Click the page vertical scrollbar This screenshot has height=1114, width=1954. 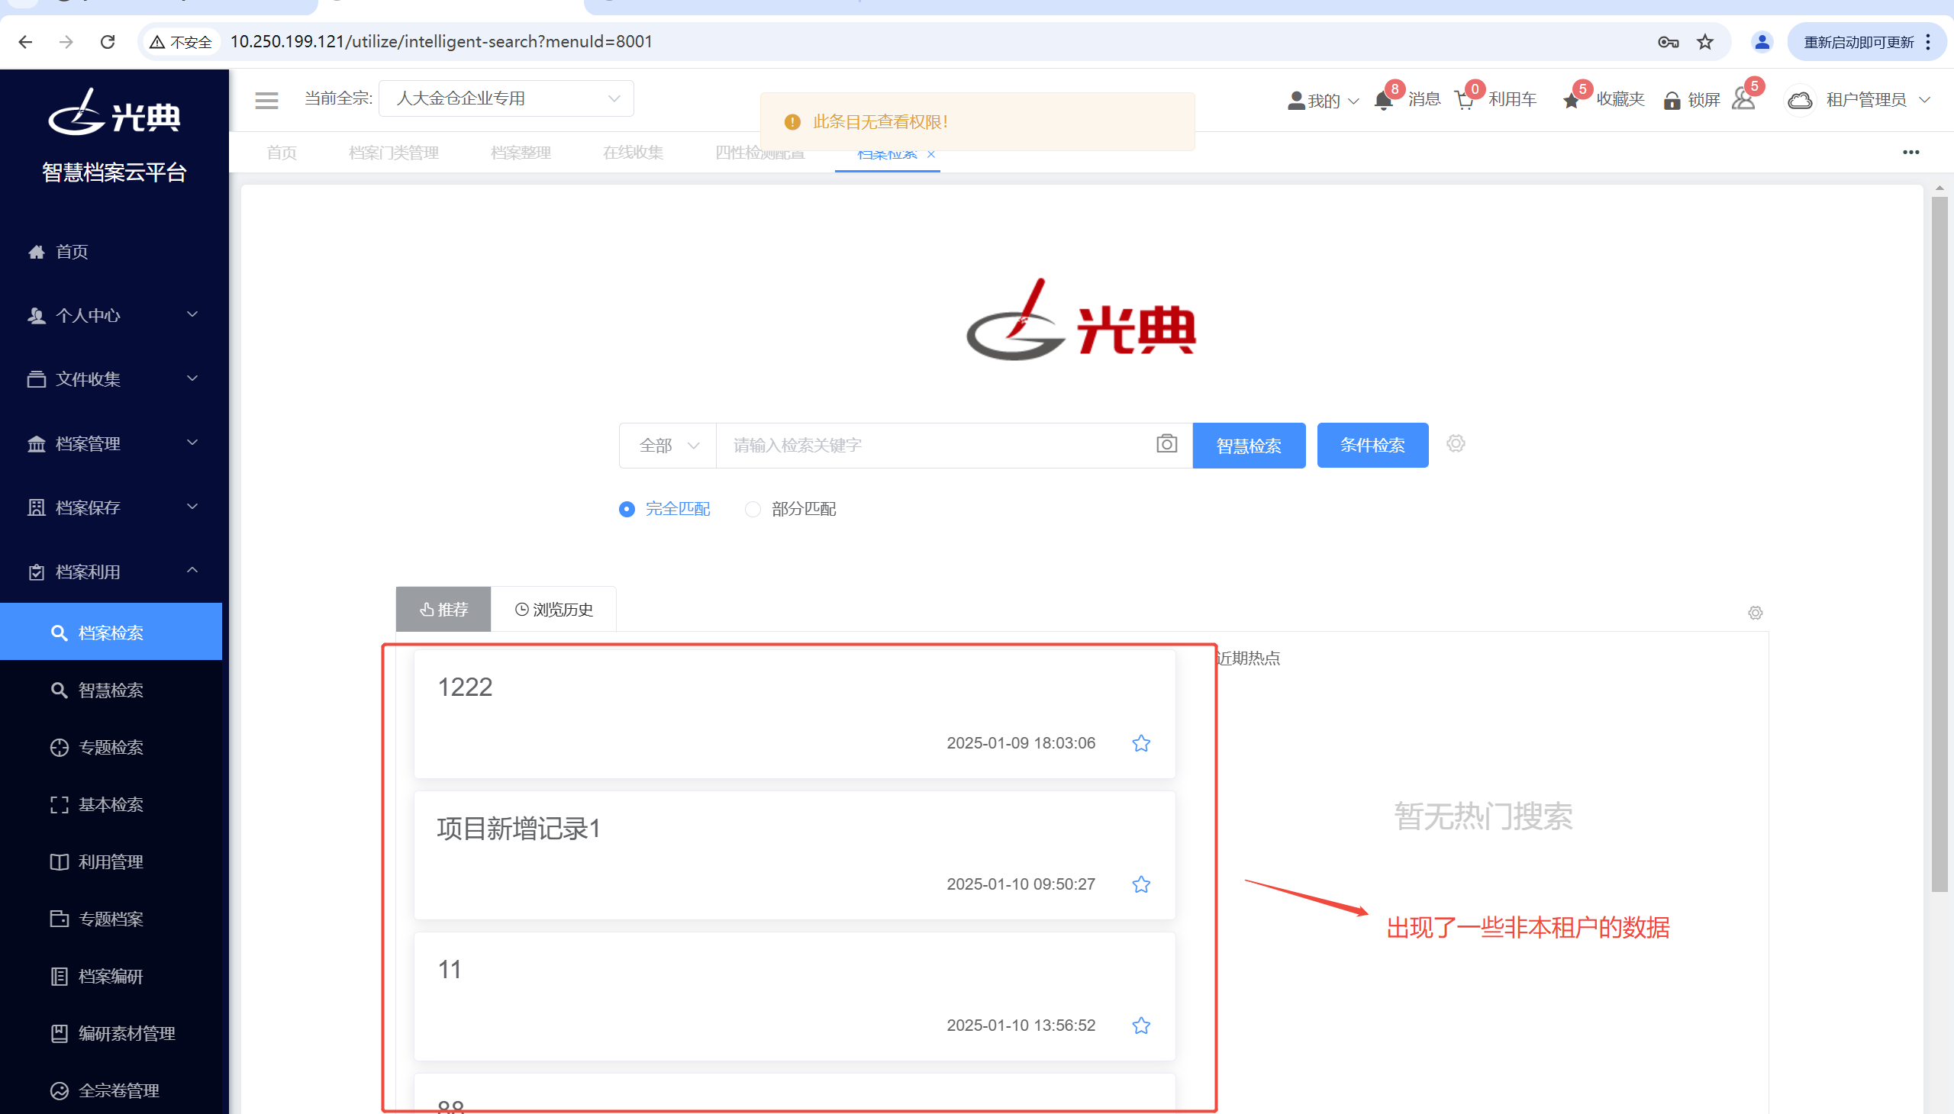pyautogui.click(x=1939, y=543)
